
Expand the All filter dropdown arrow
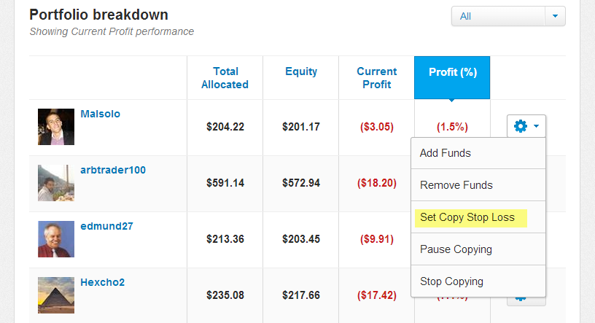pyautogui.click(x=555, y=16)
